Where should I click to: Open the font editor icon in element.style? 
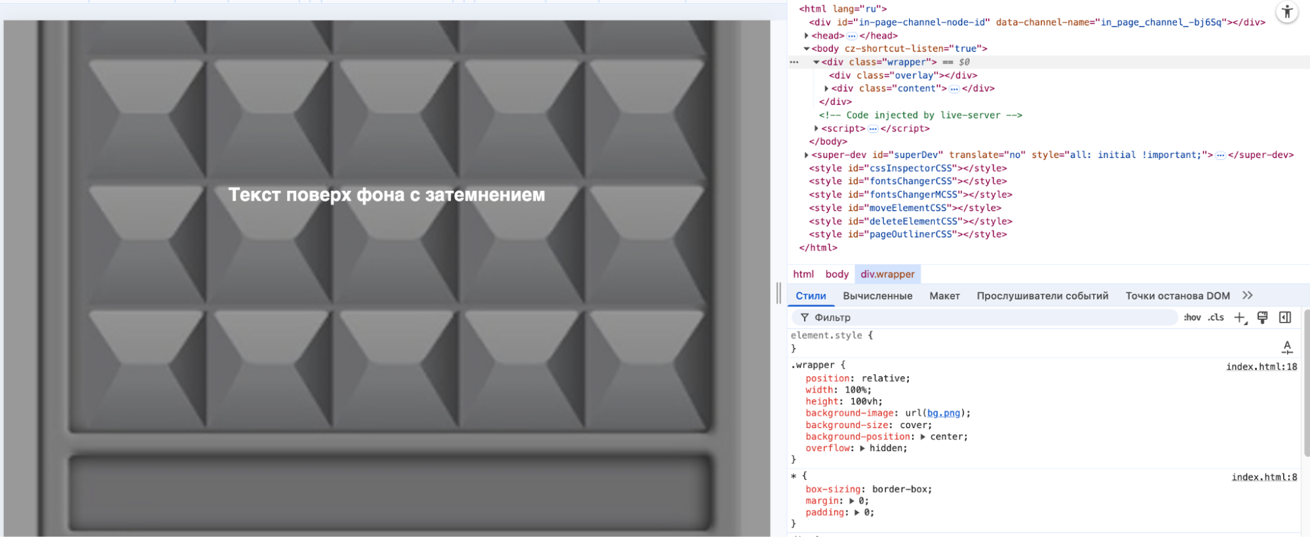click(1287, 347)
